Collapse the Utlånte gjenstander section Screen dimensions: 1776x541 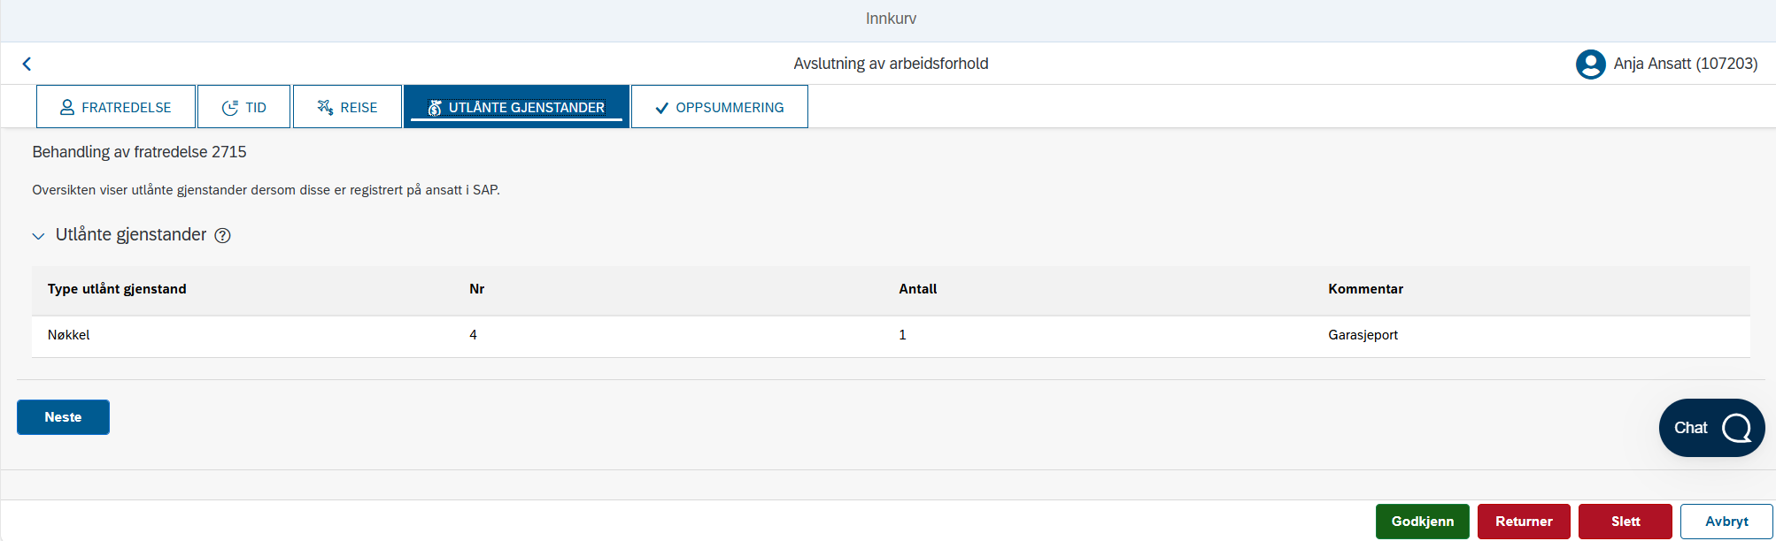click(x=38, y=236)
